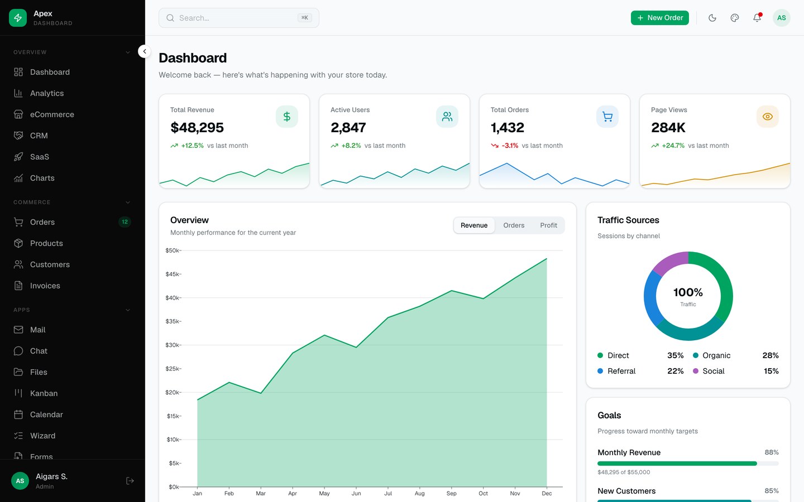This screenshot has width=804, height=502.
Task: Focus the Search input field
Action: pos(239,18)
